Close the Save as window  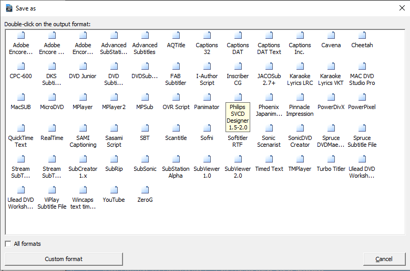tap(402, 8)
